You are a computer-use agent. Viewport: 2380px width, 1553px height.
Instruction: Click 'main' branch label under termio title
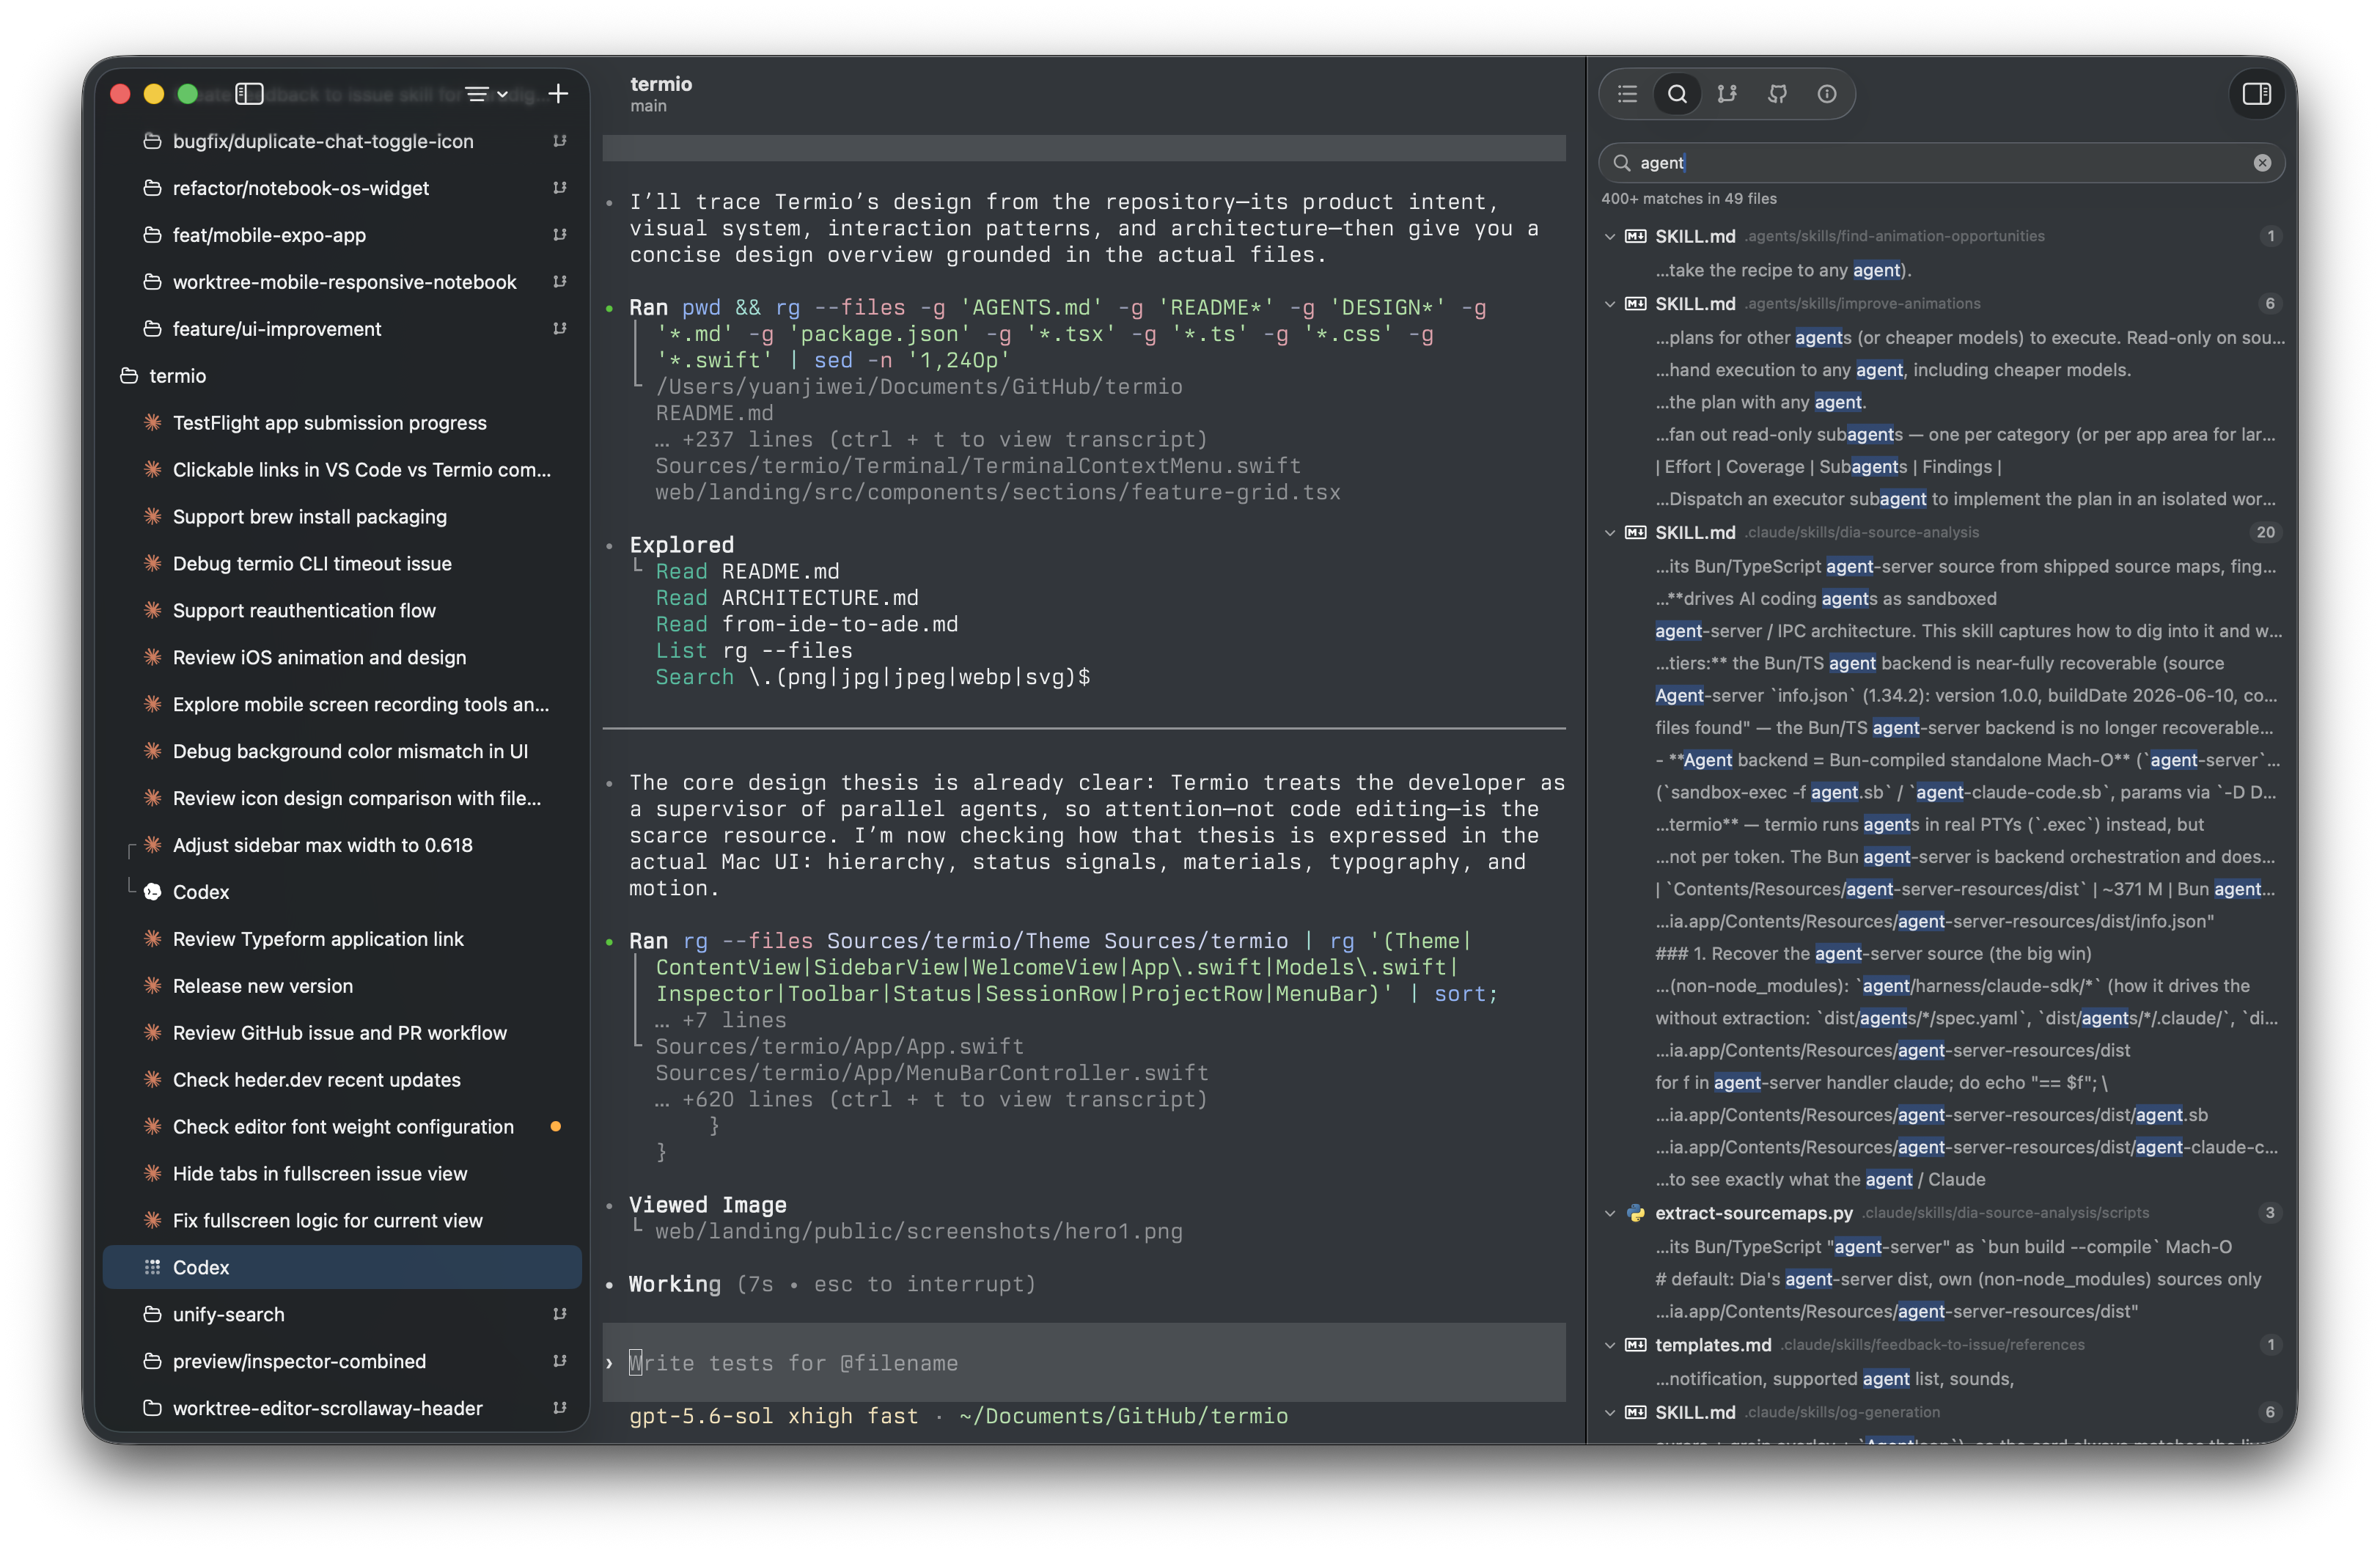pyautogui.click(x=648, y=106)
